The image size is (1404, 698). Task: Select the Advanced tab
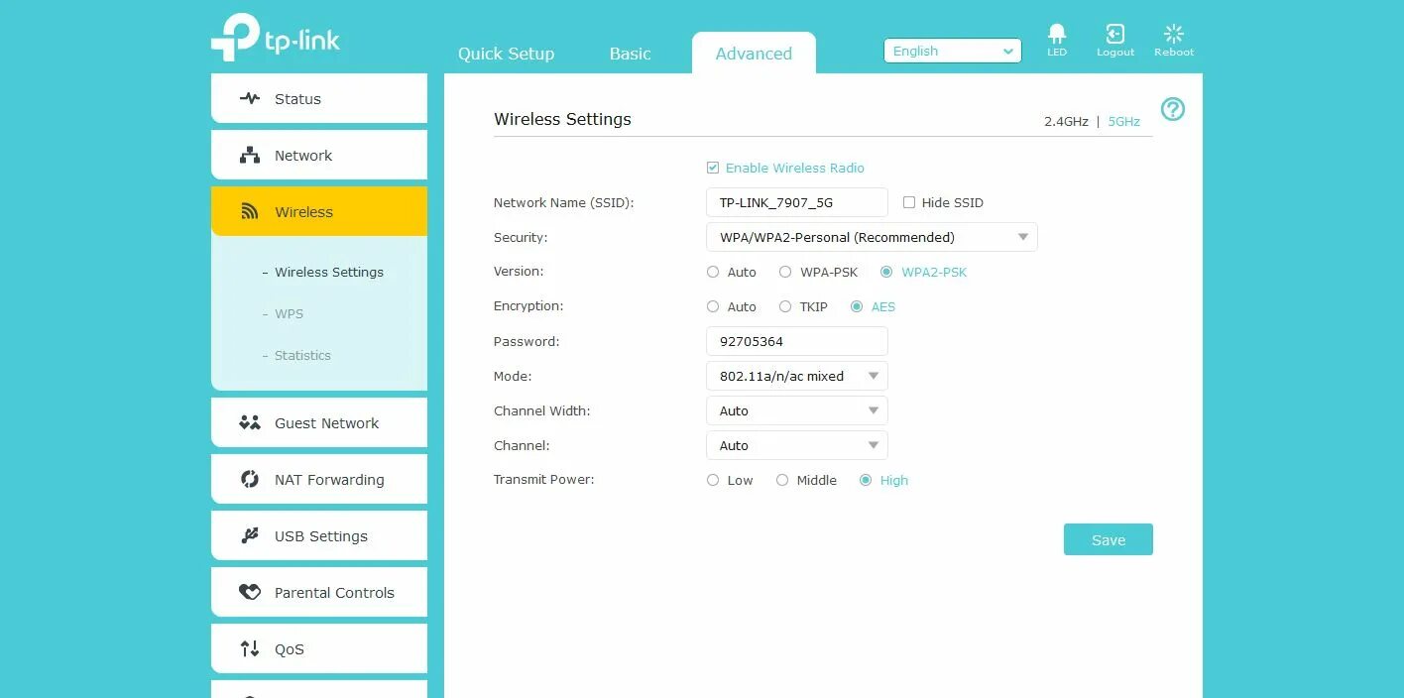[x=754, y=54]
